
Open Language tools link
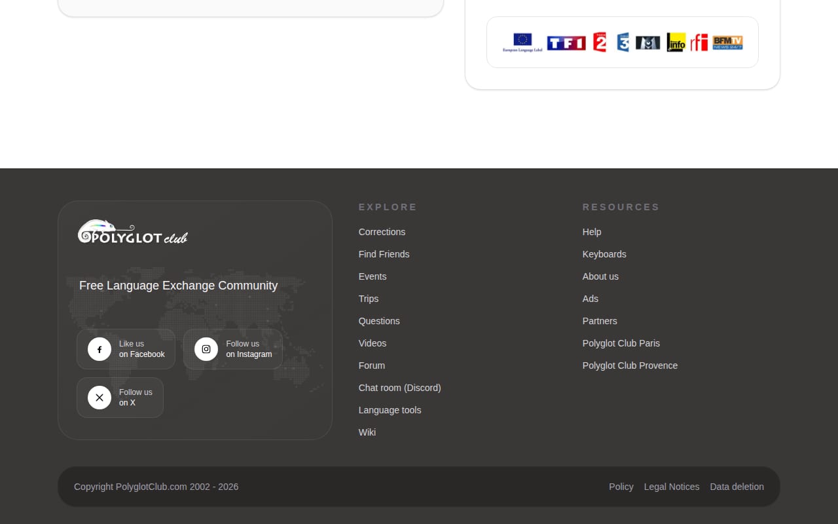coord(390,410)
